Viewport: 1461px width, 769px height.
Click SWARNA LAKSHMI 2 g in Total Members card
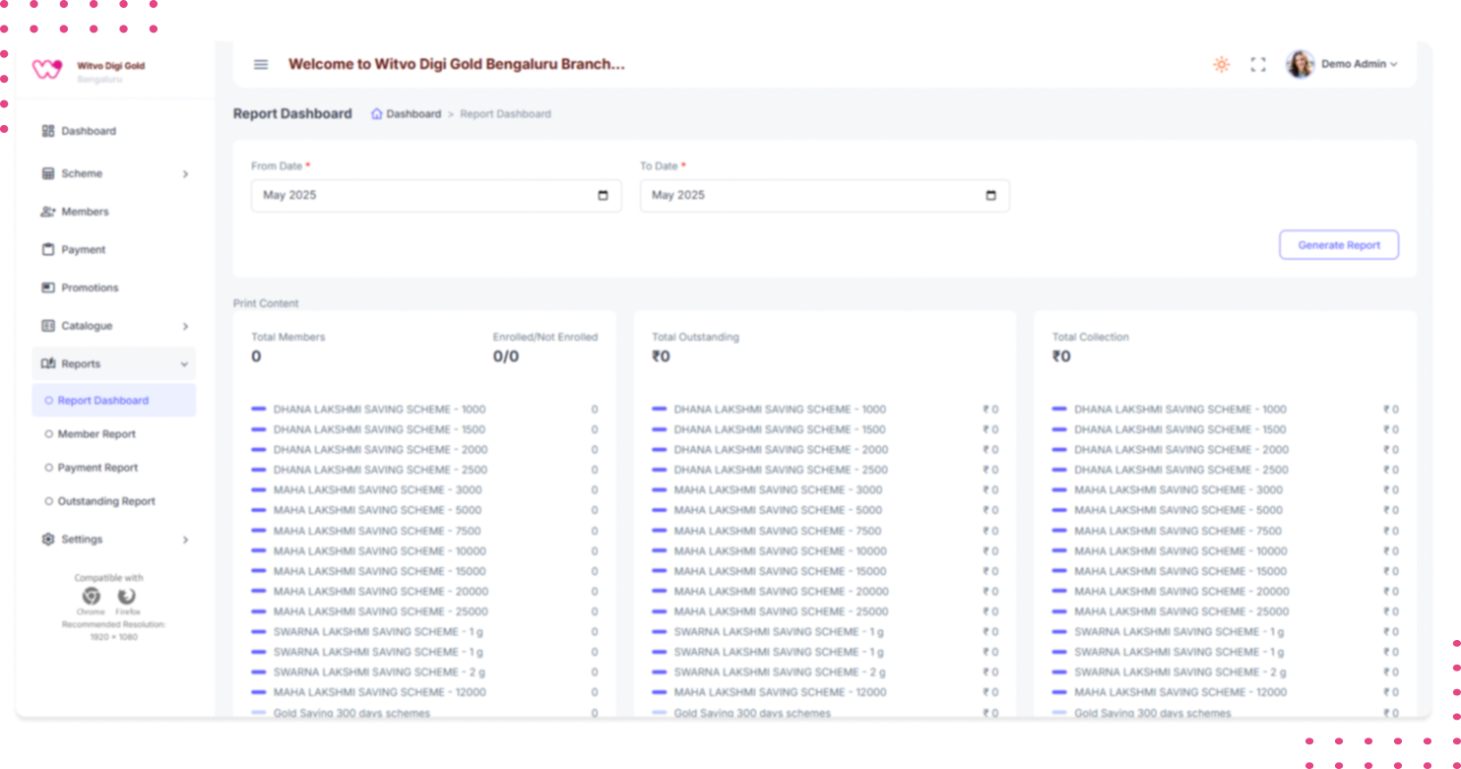379,672
